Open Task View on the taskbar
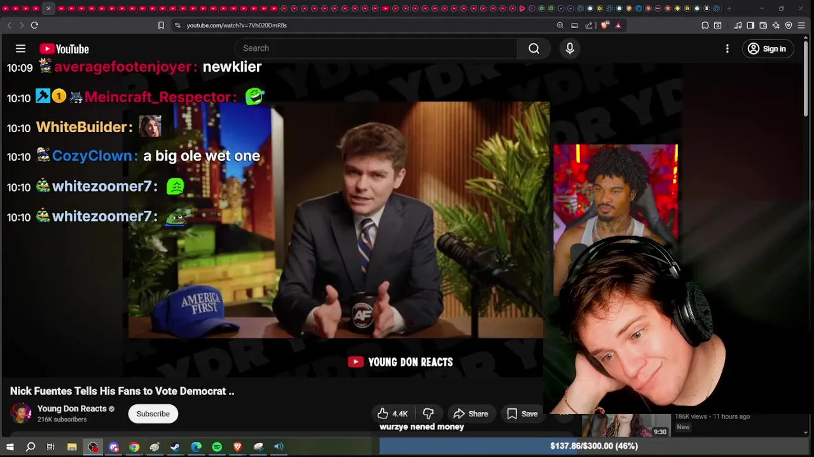The image size is (814, 457). tap(50, 447)
